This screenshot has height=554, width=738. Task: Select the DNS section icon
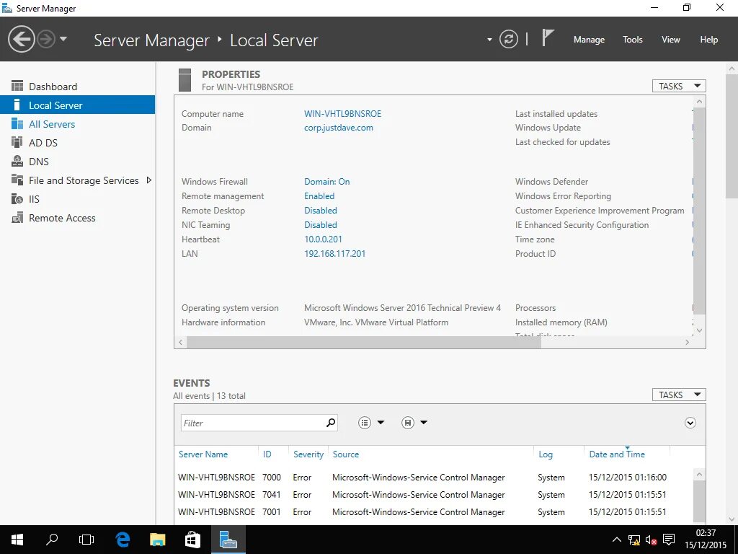16,161
